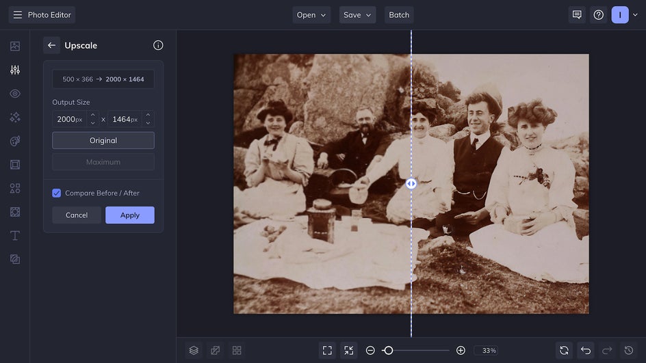Viewport: 646px width, 363px height.
Task: Click the zoom in plus icon
Action: click(461, 351)
